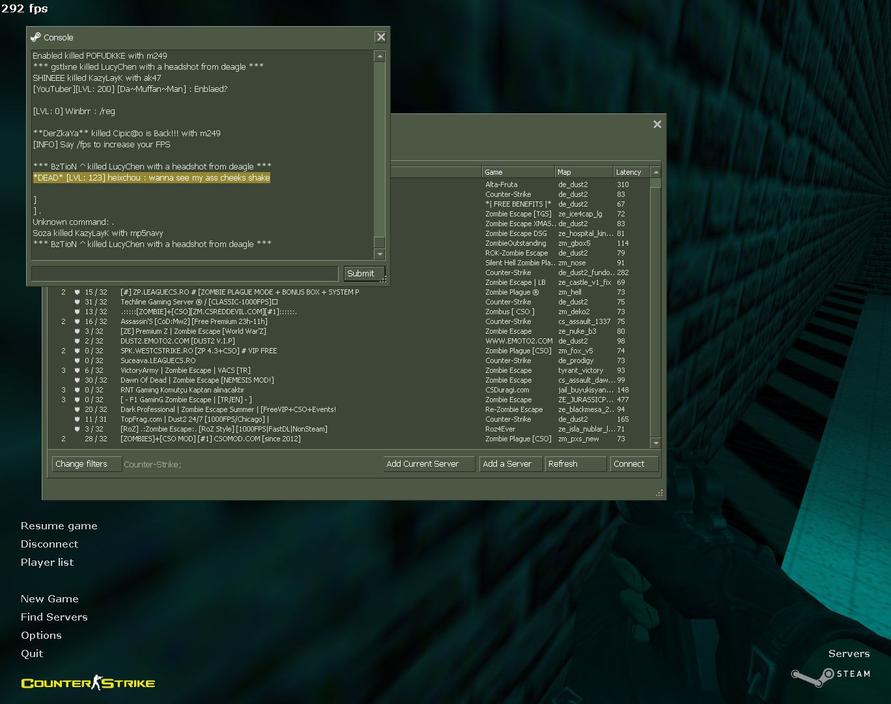Click the server list scroll-down arrow
The width and height of the screenshot is (891, 704).
point(656,443)
